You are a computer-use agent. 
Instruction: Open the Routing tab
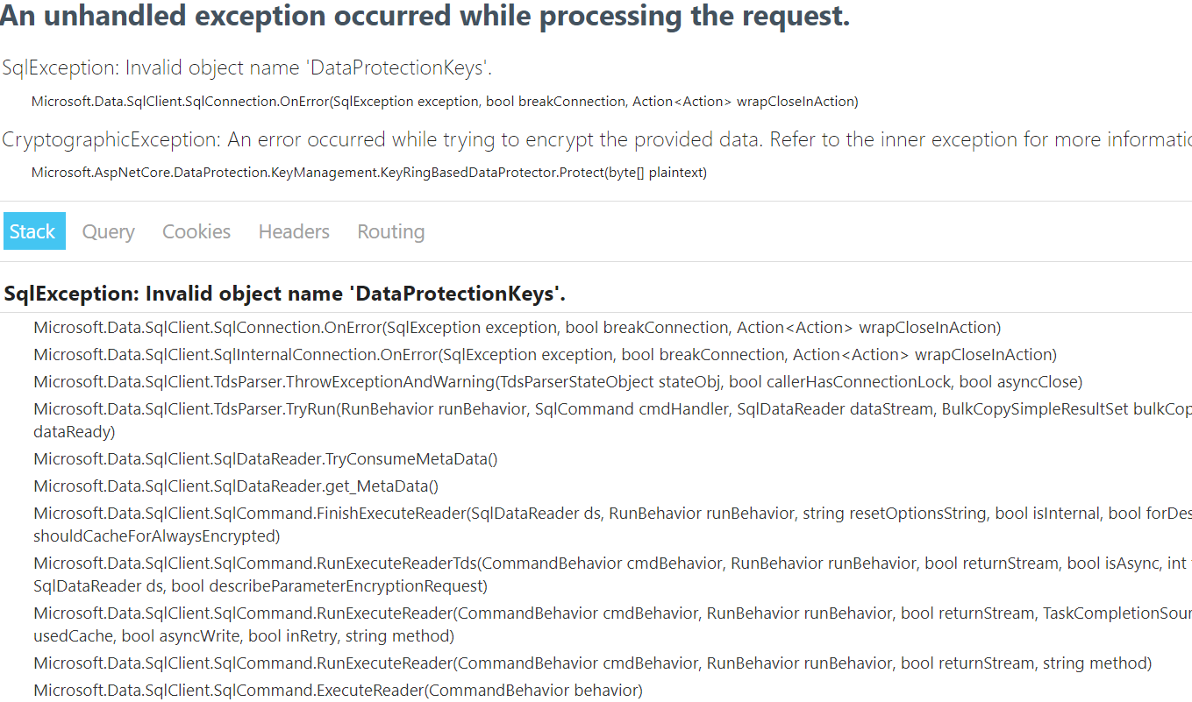(390, 231)
